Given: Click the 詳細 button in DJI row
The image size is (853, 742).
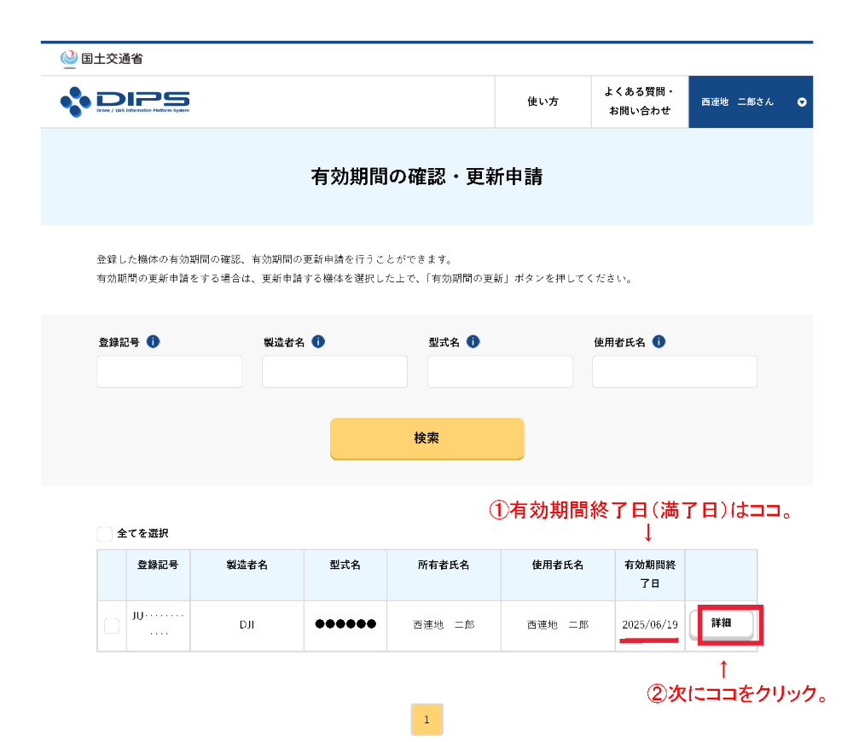Looking at the screenshot, I should (x=722, y=624).
